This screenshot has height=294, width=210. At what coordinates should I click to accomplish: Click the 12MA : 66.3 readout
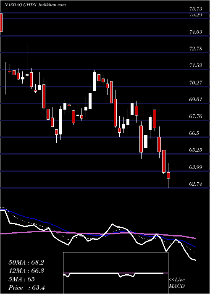click(x=26, y=271)
